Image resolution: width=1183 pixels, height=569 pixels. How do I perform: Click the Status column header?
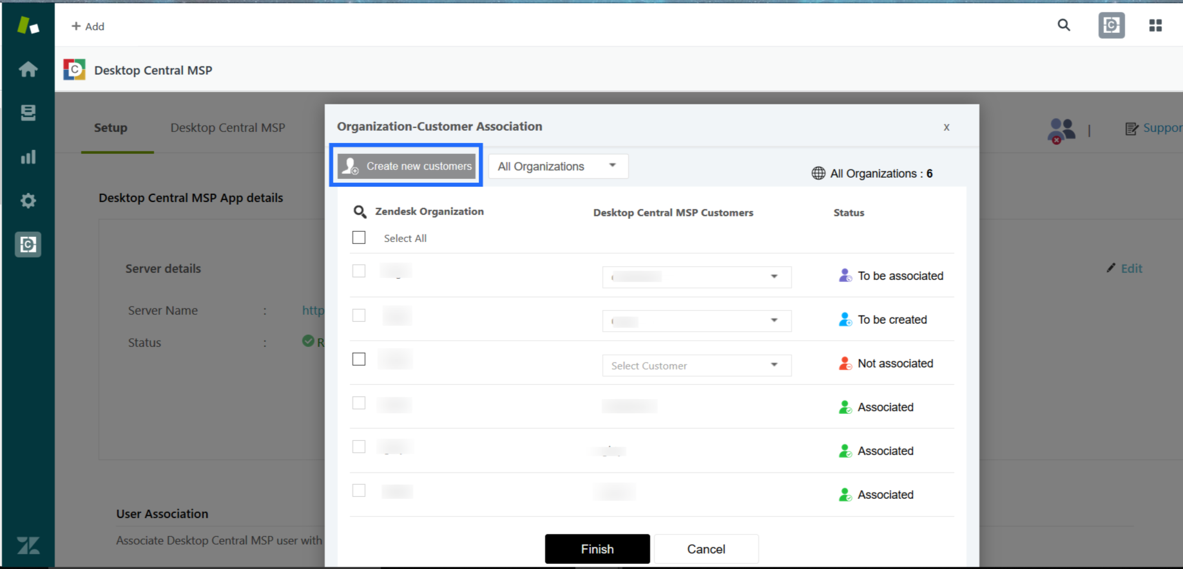coord(849,212)
